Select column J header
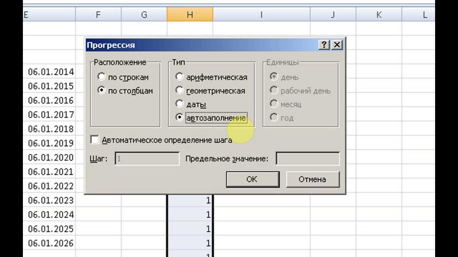This screenshot has width=458, height=257. coord(333,15)
